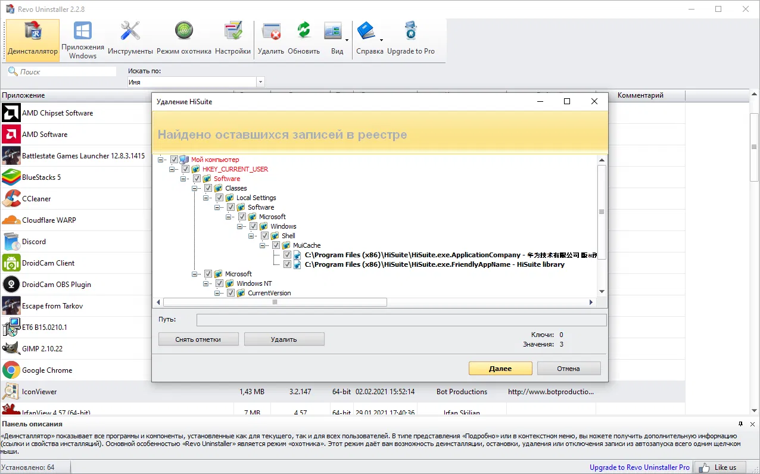Select Cloudflare WARP cloud icon
Image resolution: width=760 pixels, height=474 pixels.
point(11,220)
